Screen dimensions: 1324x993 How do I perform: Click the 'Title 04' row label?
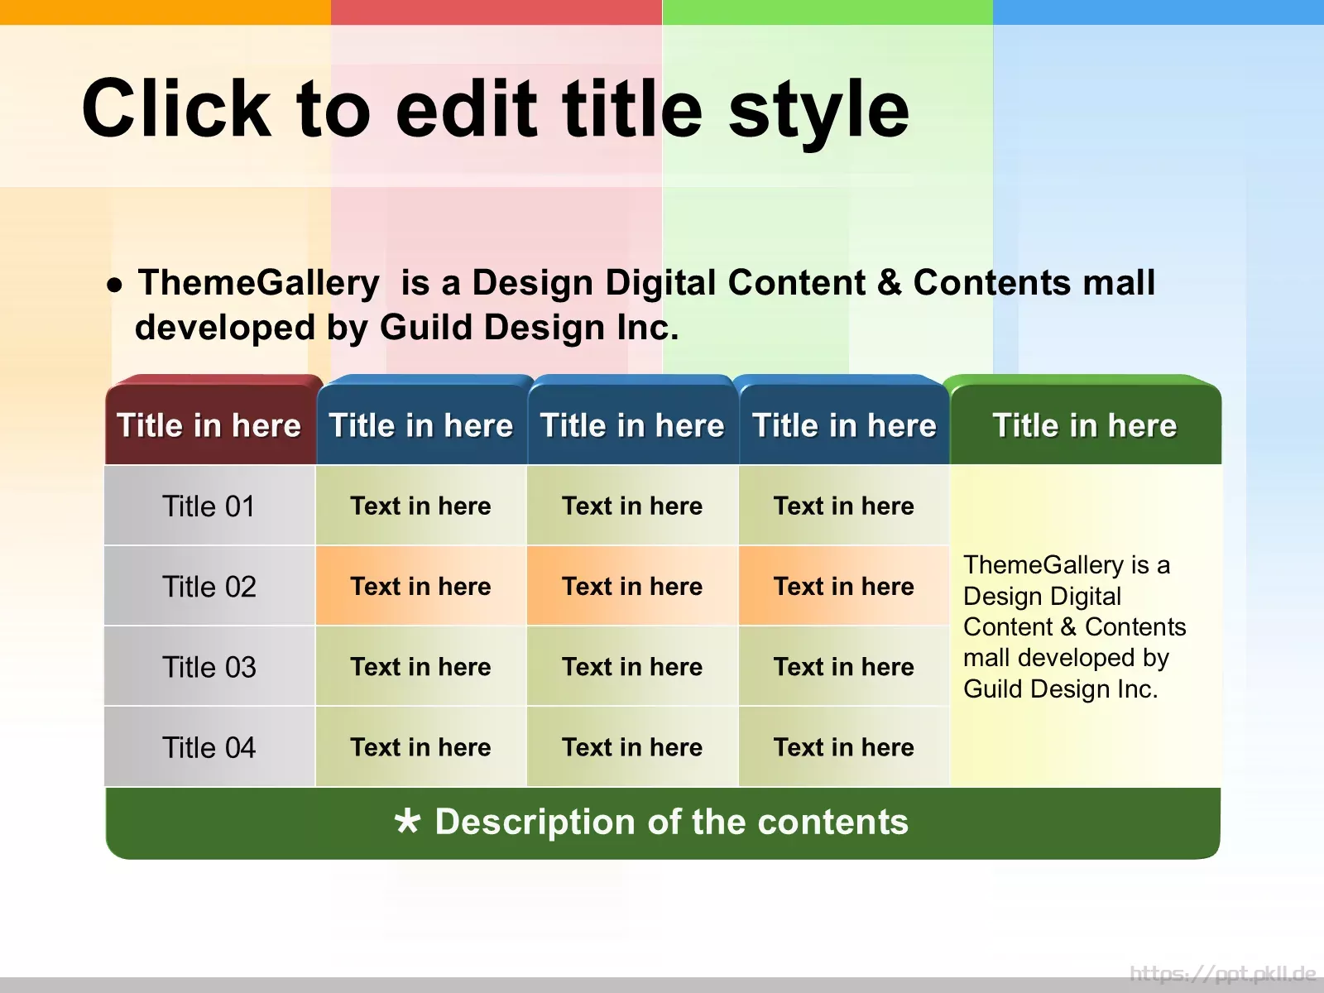click(209, 746)
